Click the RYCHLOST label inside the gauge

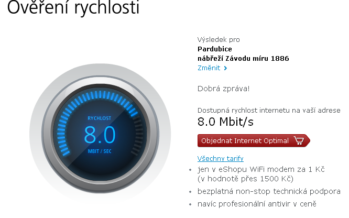click(100, 119)
